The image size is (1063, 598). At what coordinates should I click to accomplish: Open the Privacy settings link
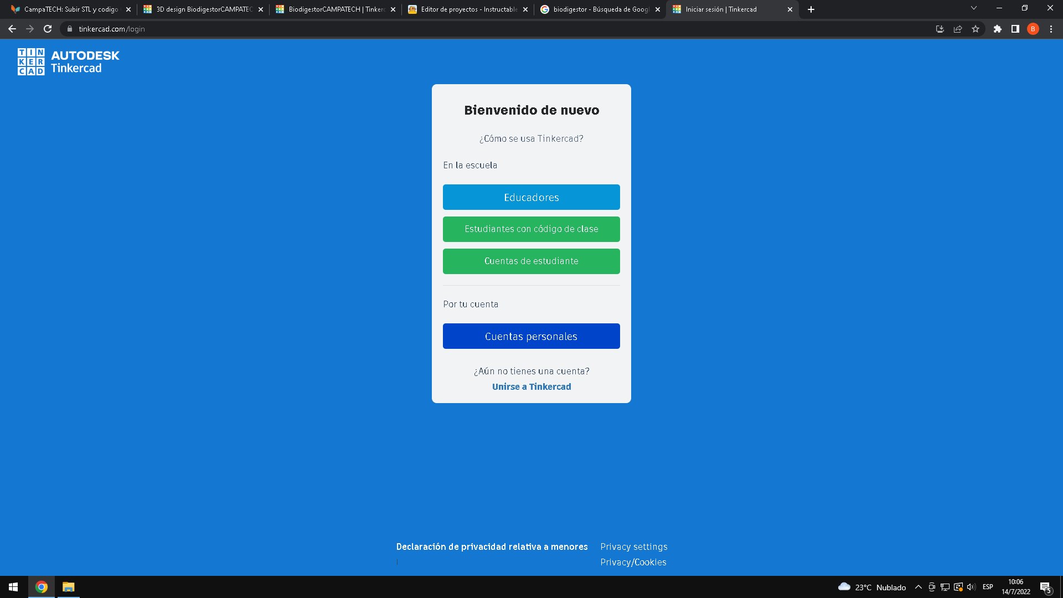[x=634, y=547]
